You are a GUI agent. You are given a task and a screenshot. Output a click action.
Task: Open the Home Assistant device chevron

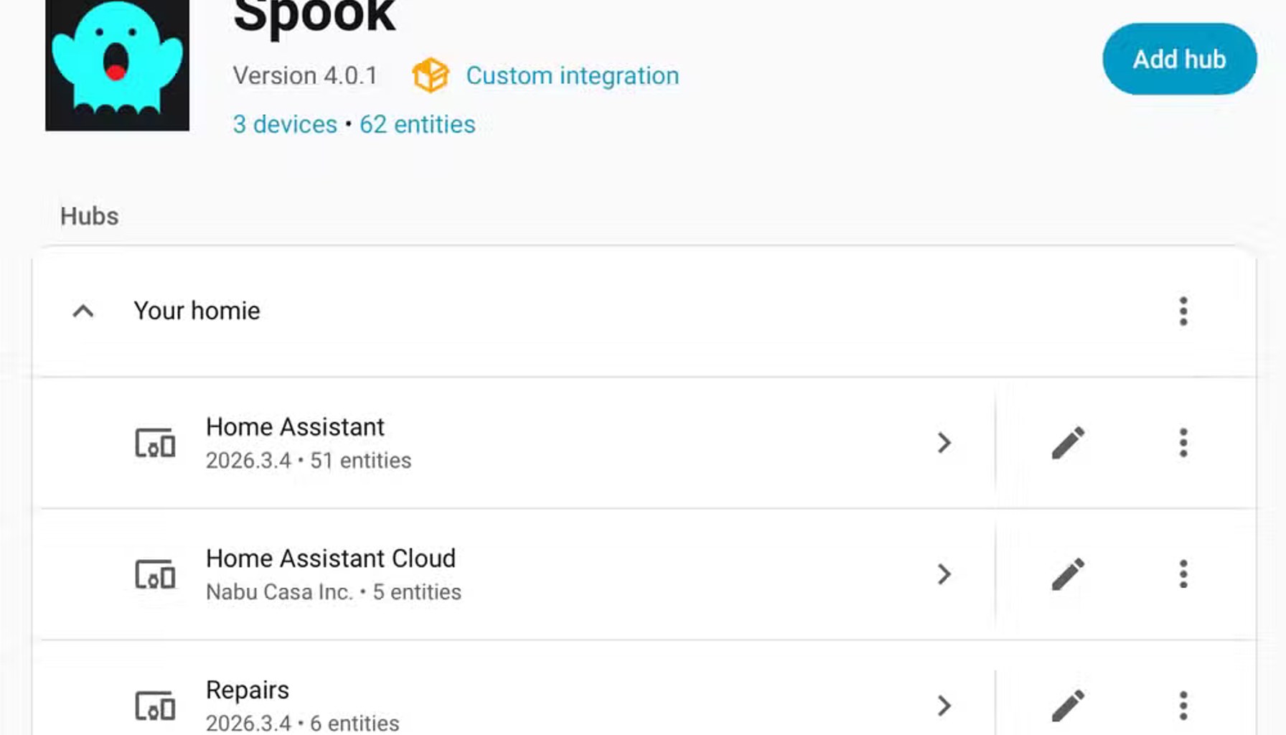944,443
